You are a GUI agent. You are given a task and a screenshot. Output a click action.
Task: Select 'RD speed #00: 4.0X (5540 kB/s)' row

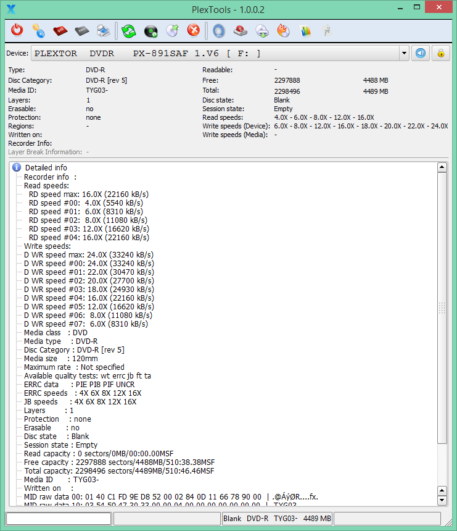[86, 203]
